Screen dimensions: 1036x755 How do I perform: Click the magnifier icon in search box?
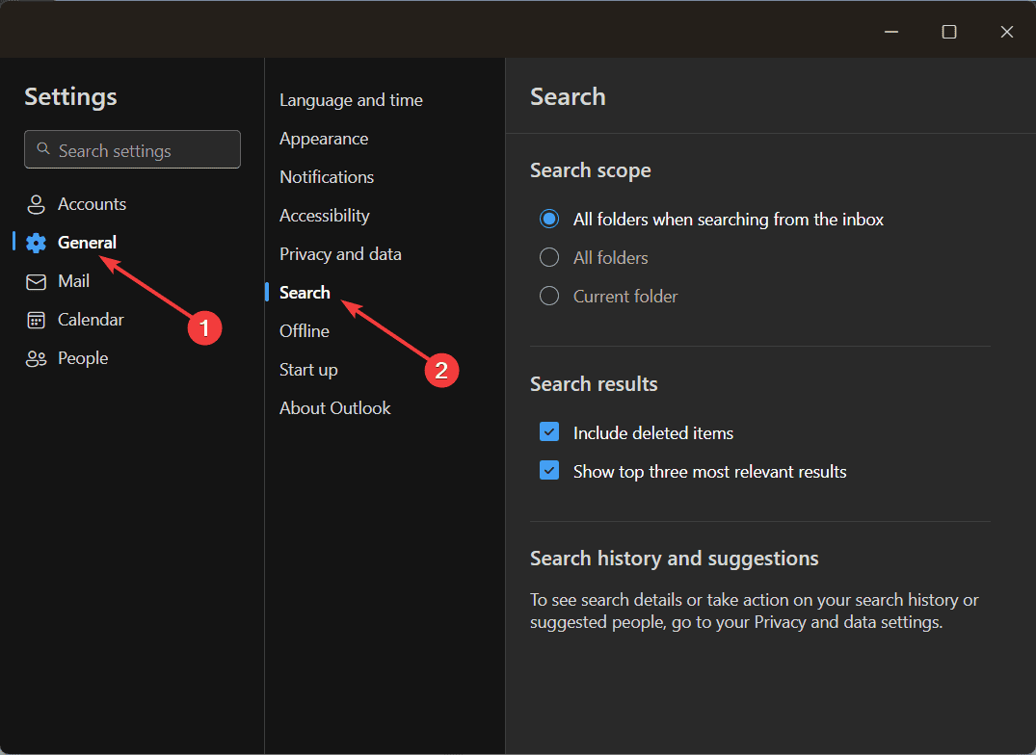pyautogui.click(x=42, y=149)
